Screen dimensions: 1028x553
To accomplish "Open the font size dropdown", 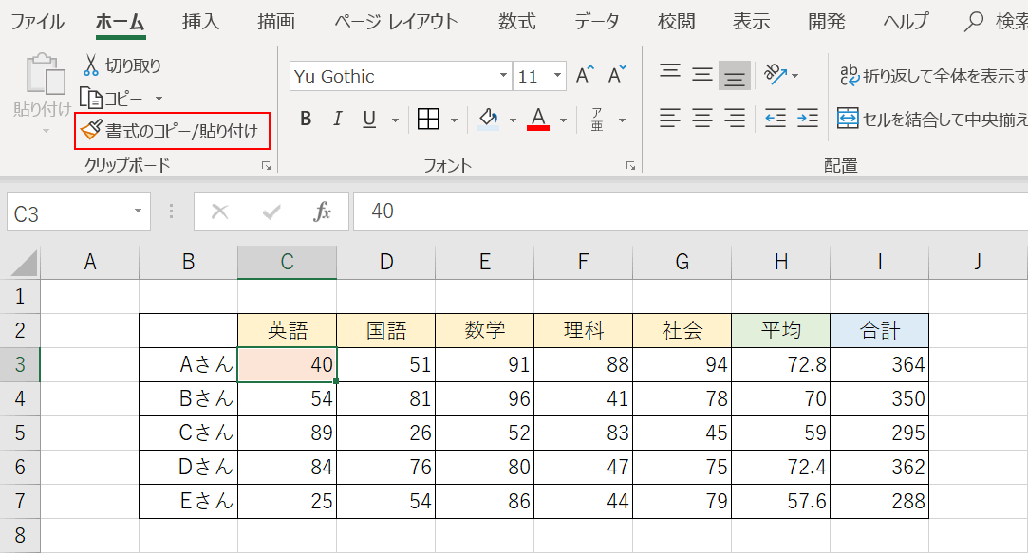I will coord(558,75).
